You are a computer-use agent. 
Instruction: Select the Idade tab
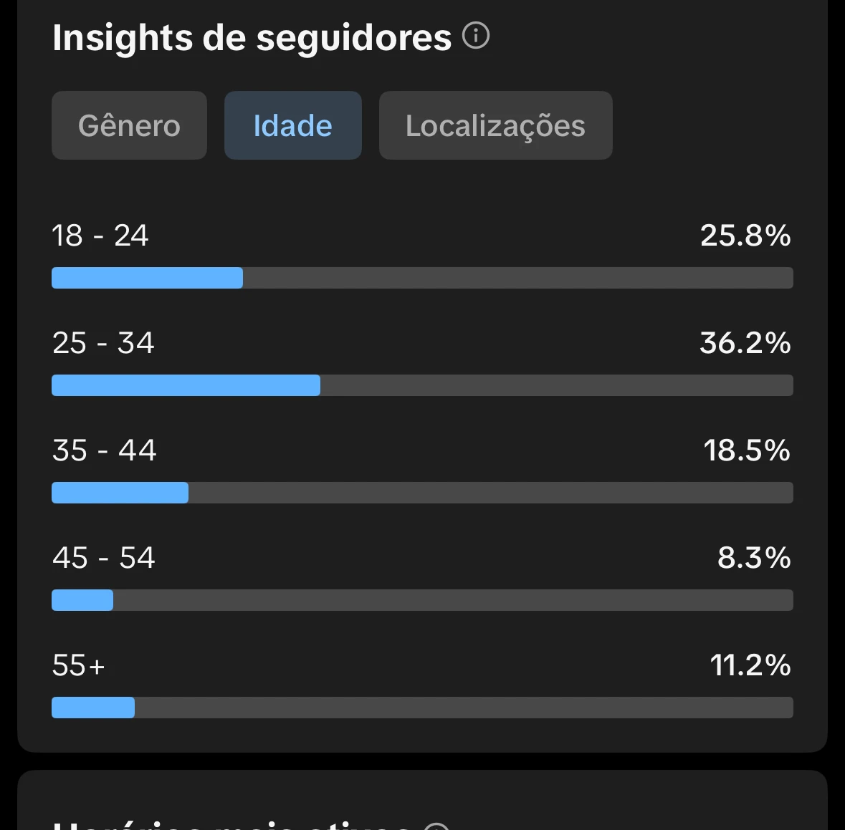click(292, 125)
